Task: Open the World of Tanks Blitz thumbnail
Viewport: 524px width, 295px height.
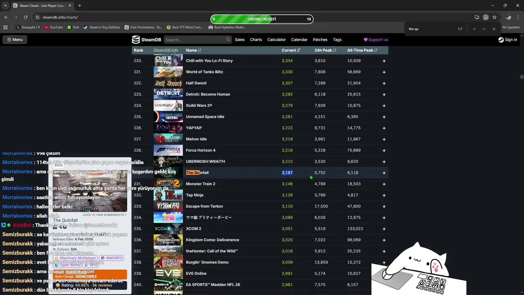Action: (x=168, y=72)
